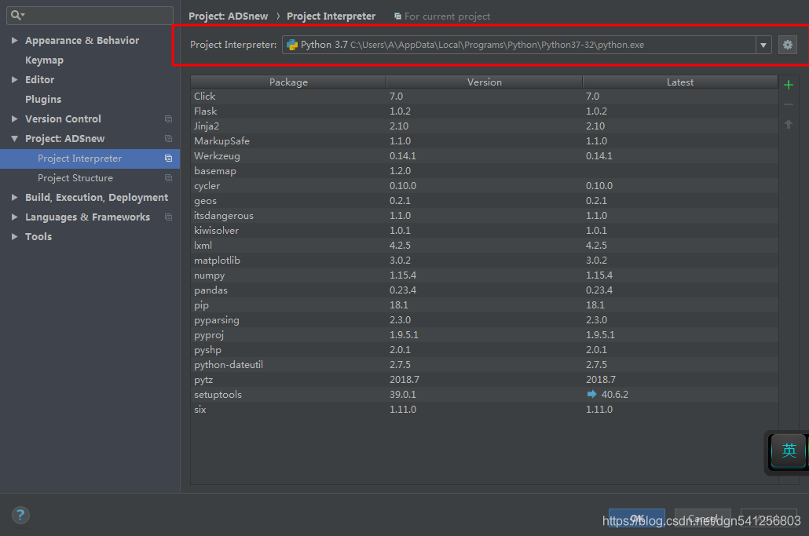Viewport: 809px width, 536px height.
Task: Expand the Version Control section
Action: point(14,119)
